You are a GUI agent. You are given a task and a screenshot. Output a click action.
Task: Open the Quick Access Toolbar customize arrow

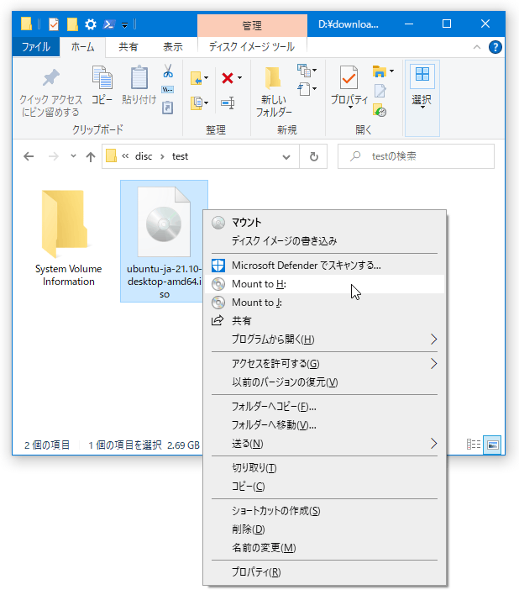[x=125, y=25]
